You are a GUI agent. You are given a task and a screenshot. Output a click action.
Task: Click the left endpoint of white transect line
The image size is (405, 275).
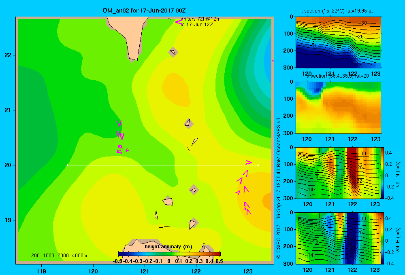coord(67,165)
